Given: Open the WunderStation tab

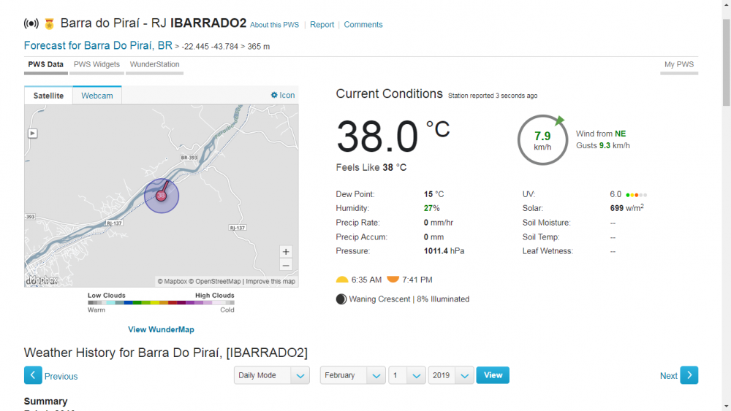Looking at the screenshot, I should pyautogui.click(x=154, y=64).
